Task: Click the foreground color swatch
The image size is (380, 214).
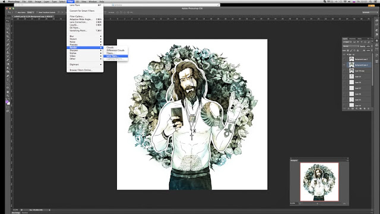Action: [7, 102]
